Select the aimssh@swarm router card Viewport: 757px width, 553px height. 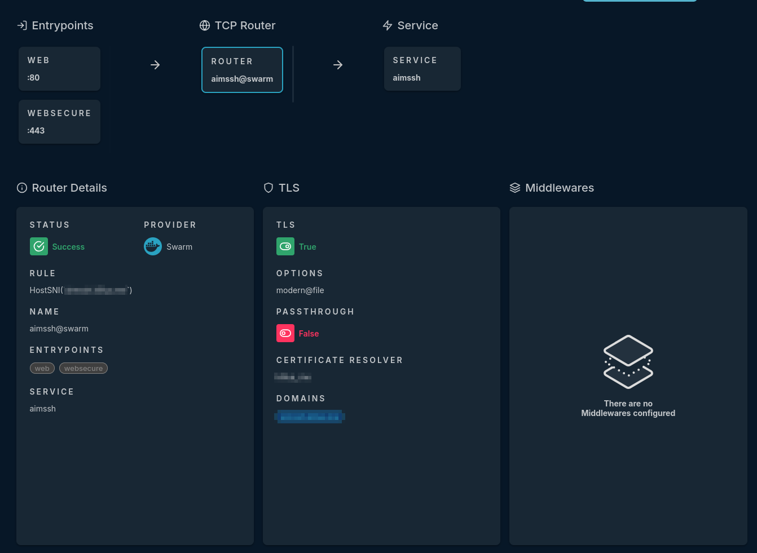click(x=242, y=70)
